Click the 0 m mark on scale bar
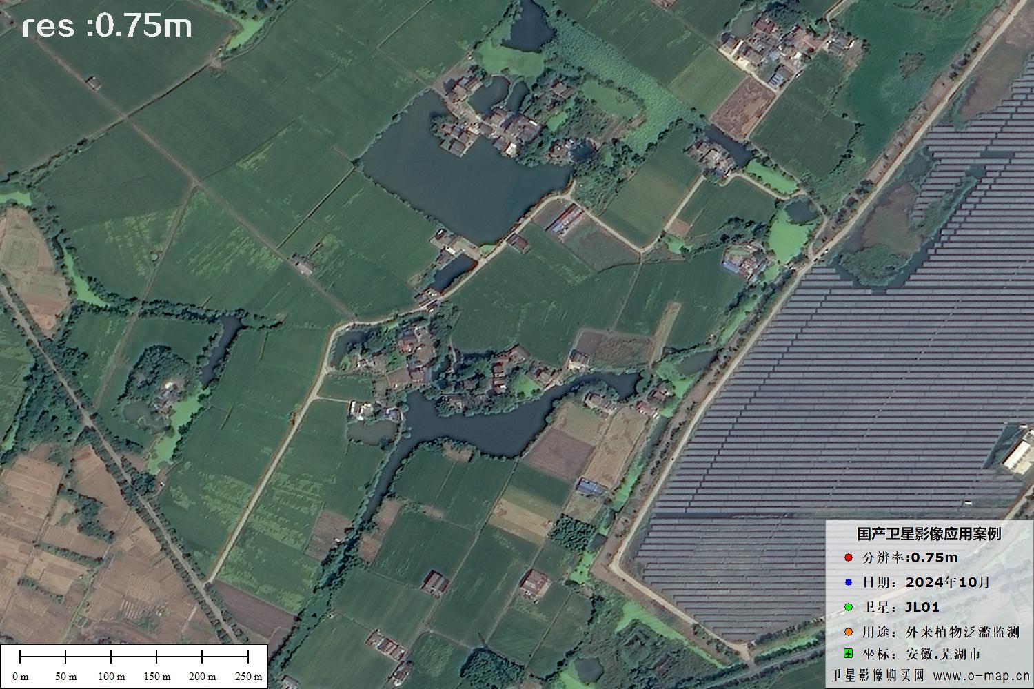This screenshot has width=1034, height=689. [21, 676]
